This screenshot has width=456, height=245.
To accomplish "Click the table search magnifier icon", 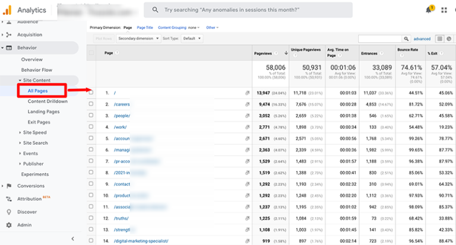I will click(407, 39).
